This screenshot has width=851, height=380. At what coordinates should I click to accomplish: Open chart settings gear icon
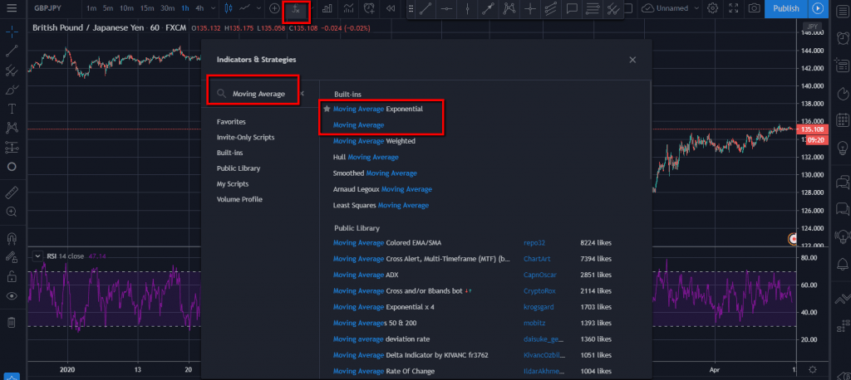(712, 8)
